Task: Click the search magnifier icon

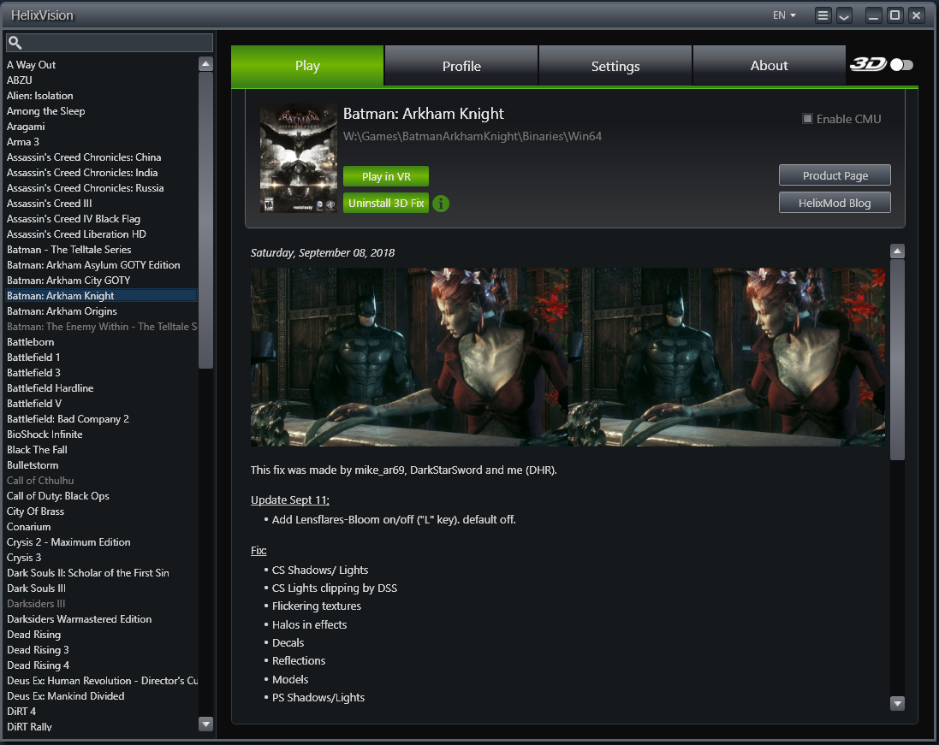Action: [15, 43]
